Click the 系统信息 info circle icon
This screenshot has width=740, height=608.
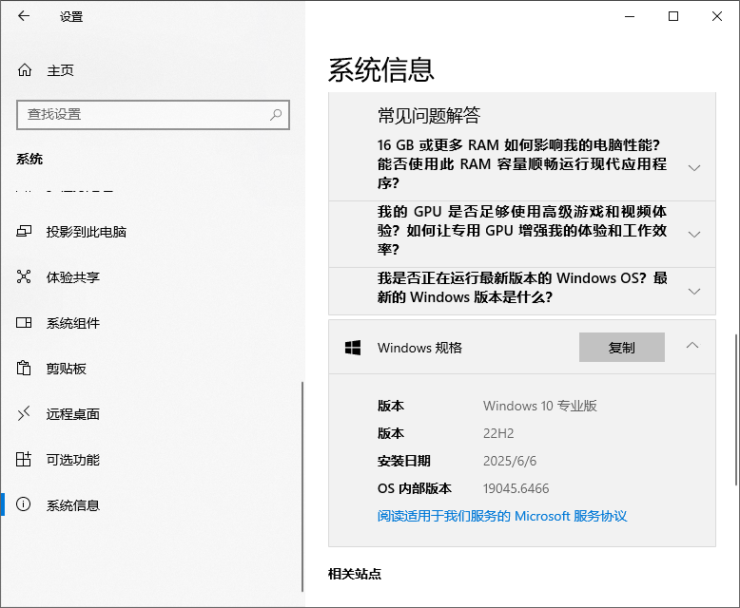pyautogui.click(x=24, y=504)
